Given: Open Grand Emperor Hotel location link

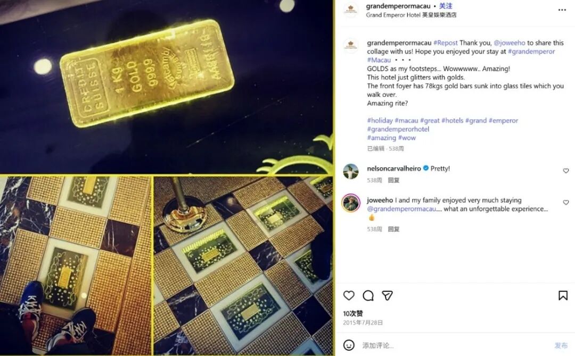Looking at the screenshot, I should 411,15.
